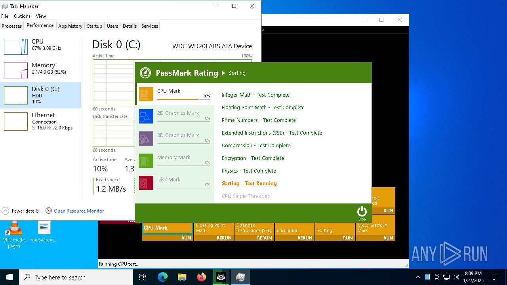Image resolution: width=507 pixels, height=285 pixels.
Task: Open the Options menu in Task Manager
Action: [x=22, y=16]
